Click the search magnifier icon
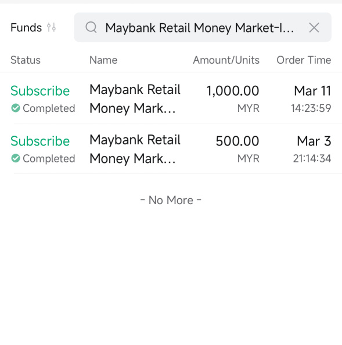This screenshot has width=342, height=345. (x=91, y=27)
